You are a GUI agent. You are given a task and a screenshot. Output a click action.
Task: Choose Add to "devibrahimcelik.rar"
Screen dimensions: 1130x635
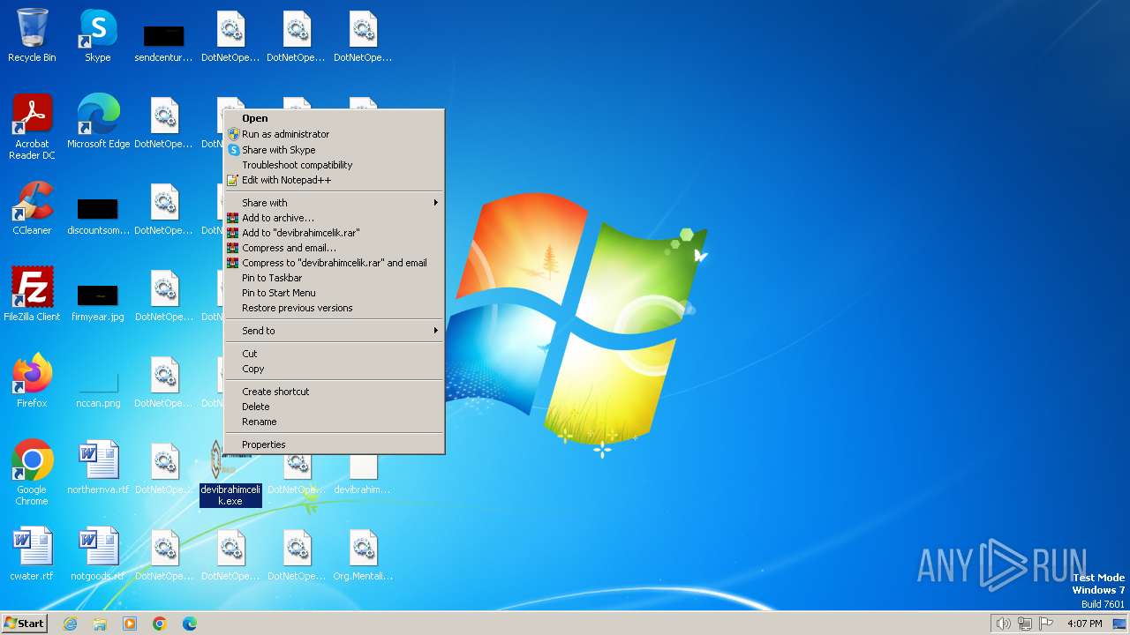(x=334, y=233)
